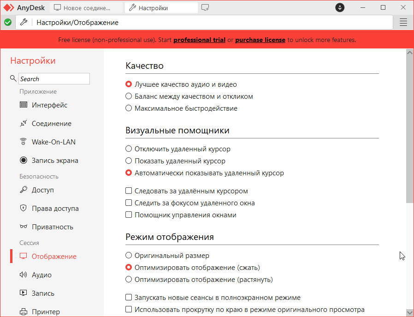Select Максимальное быстродействие quality option
The image size is (414, 317).
pos(129,109)
